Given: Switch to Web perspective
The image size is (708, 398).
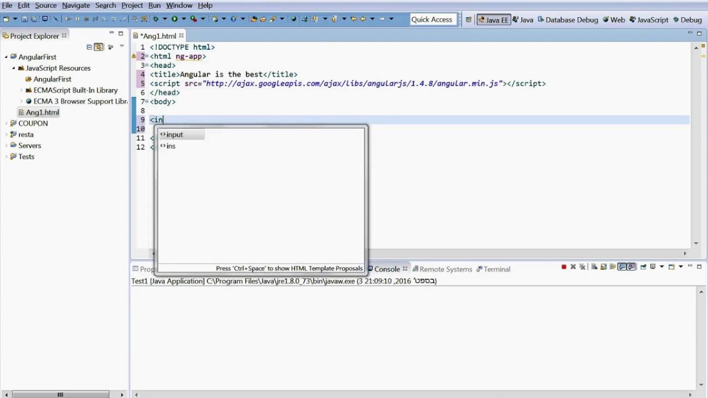Looking at the screenshot, I should pos(614,20).
